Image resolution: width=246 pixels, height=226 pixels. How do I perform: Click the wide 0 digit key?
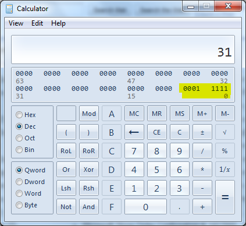click(145, 207)
